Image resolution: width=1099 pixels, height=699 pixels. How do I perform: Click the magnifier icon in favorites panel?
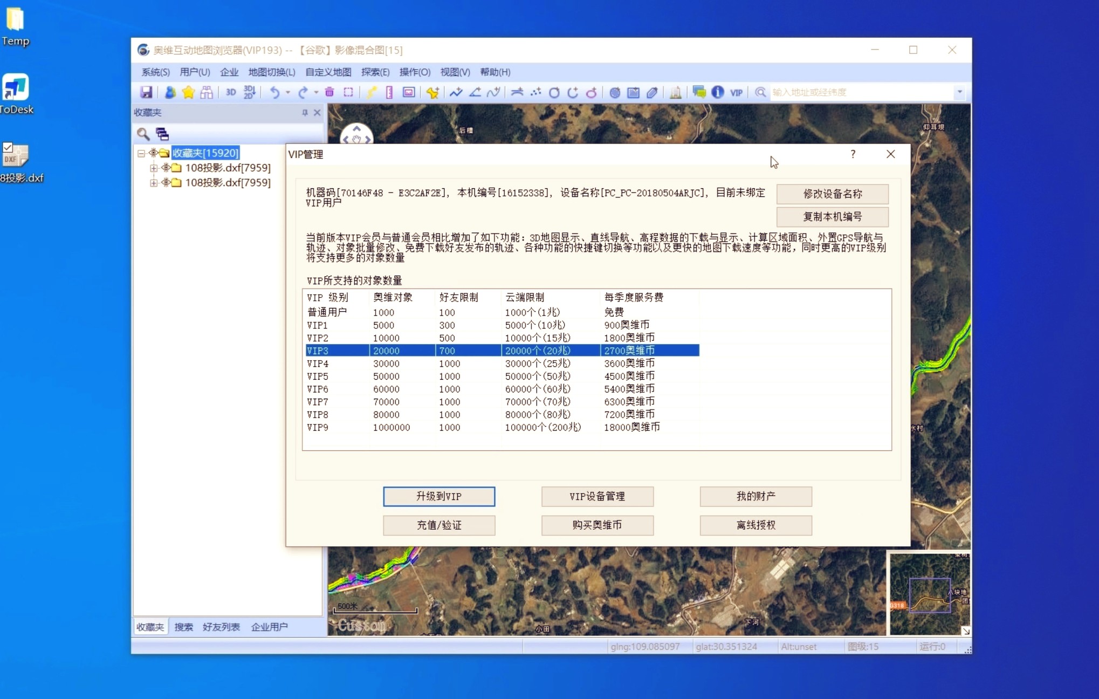click(x=143, y=133)
